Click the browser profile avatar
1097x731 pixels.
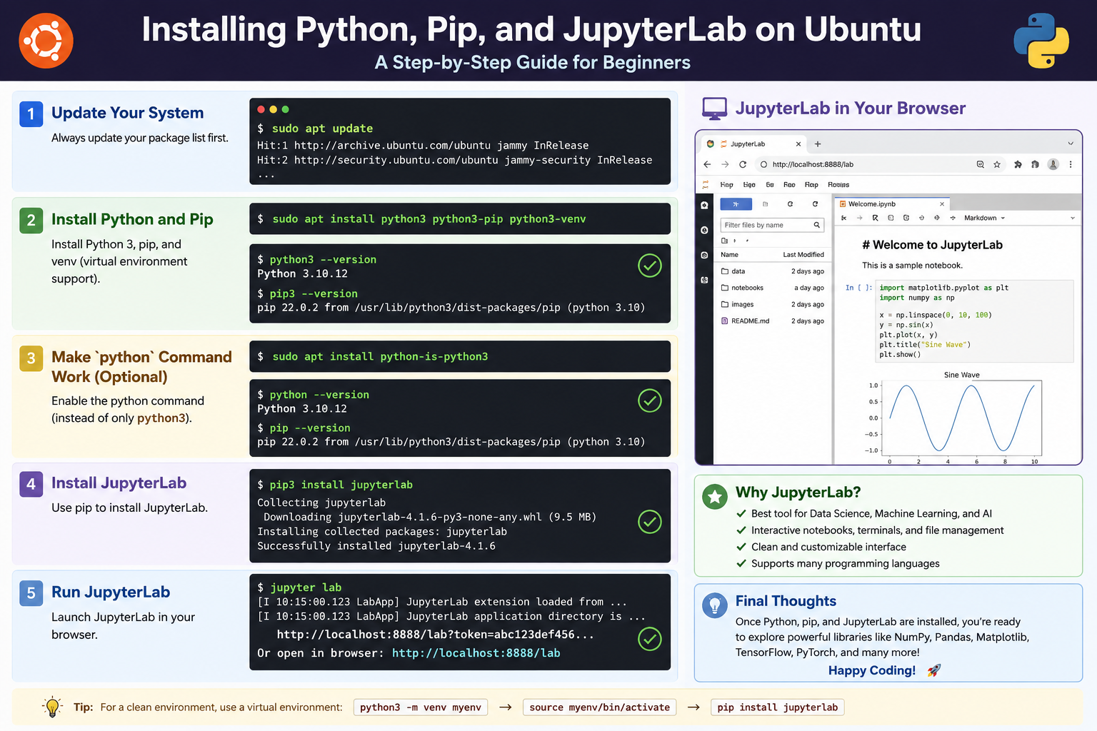click(x=1053, y=164)
